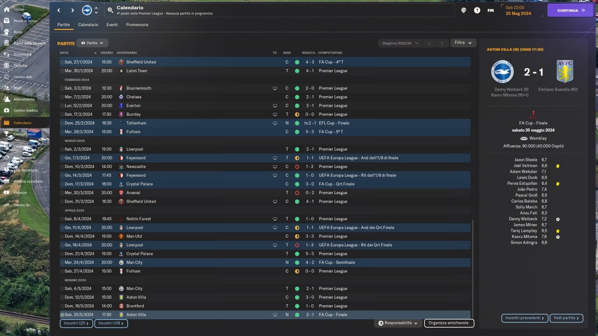598x336 pixels.
Task: Click the large Brighton crest in match panel
Action: [502, 71]
